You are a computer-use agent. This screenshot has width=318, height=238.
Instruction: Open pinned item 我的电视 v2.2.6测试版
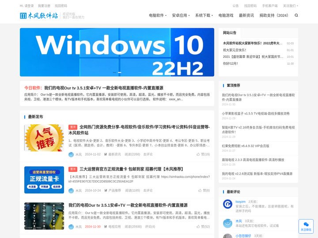257,174
